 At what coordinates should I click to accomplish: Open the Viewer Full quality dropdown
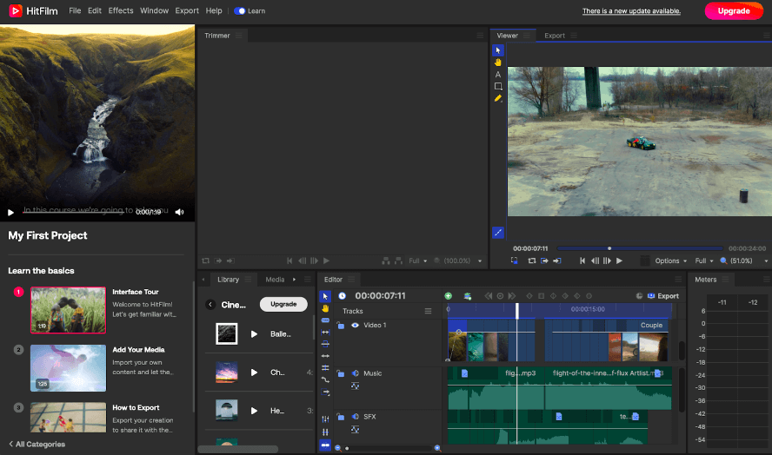pyautogui.click(x=704, y=260)
